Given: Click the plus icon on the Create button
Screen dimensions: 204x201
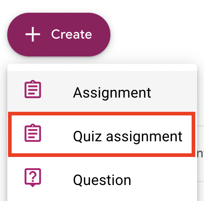Looking at the screenshot, I should (x=33, y=34).
